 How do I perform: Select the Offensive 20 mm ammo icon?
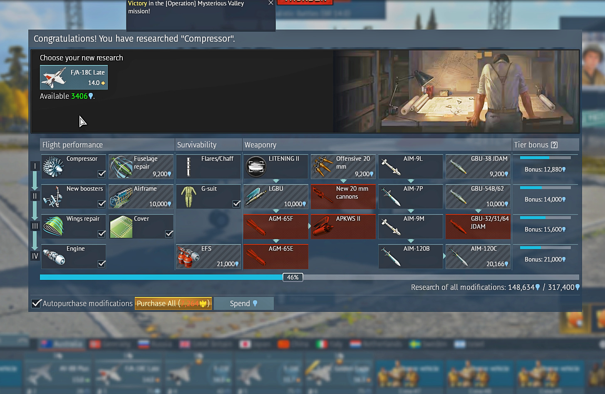click(323, 167)
